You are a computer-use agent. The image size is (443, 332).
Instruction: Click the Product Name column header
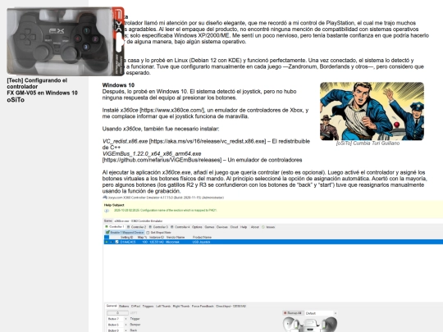(x=202, y=238)
